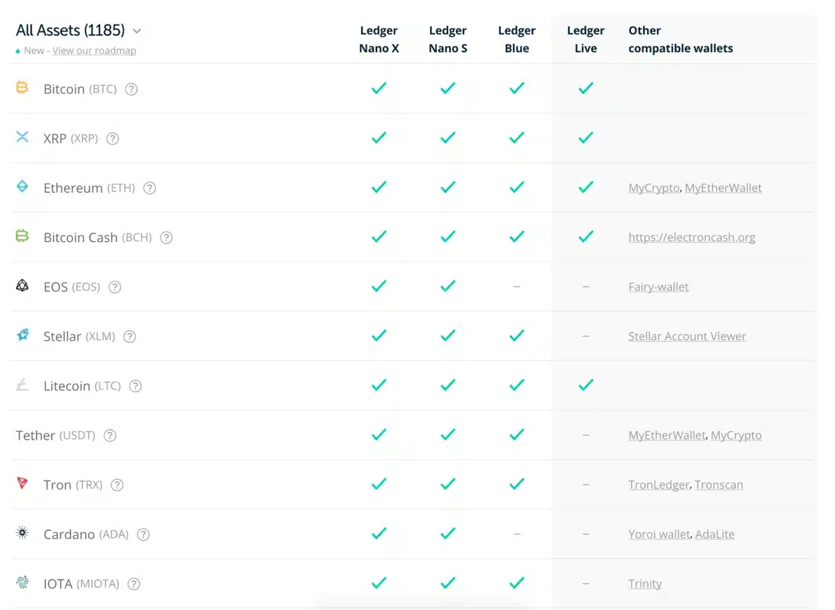The width and height of the screenshot is (835, 610).
Task: Click the Bitcoin Cash green icon
Action: pyautogui.click(x=22, y=236)
